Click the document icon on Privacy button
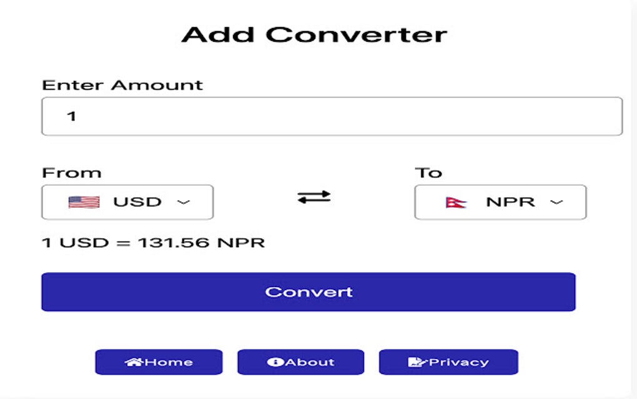Viewport: 637px width, 399px height. click(x=415, y=361)
